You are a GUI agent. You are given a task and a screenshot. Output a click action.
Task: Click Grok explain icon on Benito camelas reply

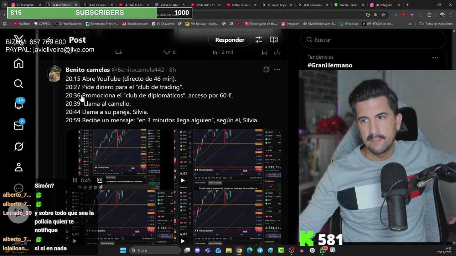click(x=266, y=70)
